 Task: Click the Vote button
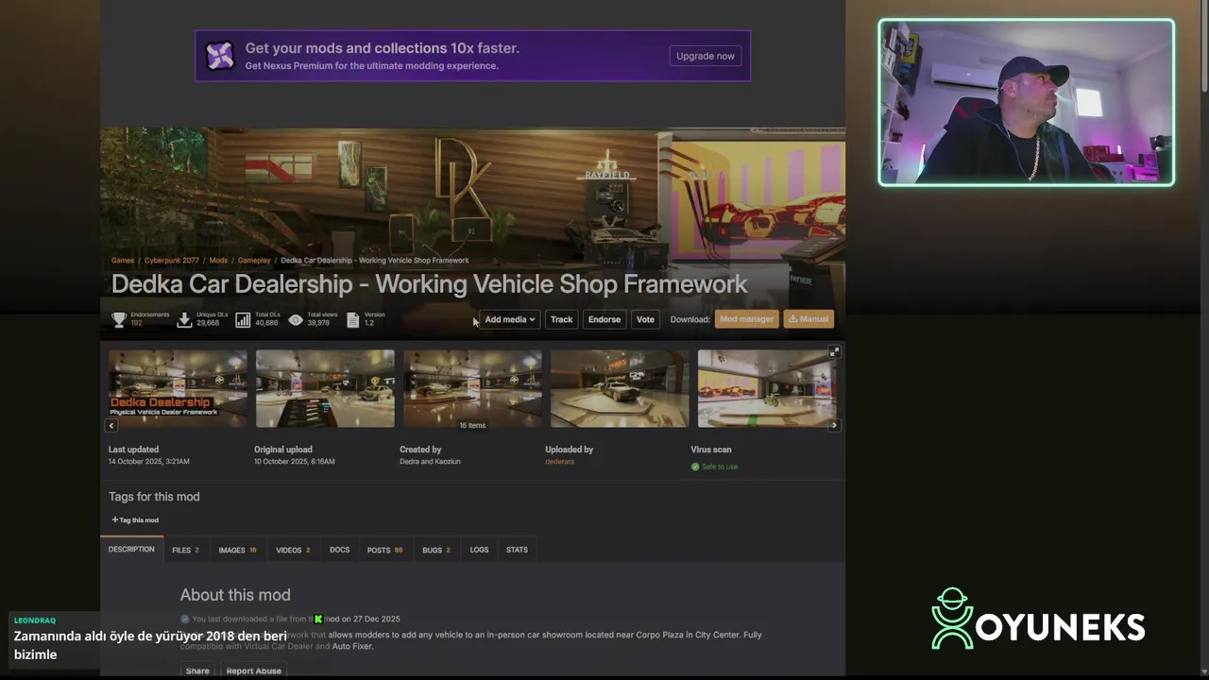pos(645,319)
